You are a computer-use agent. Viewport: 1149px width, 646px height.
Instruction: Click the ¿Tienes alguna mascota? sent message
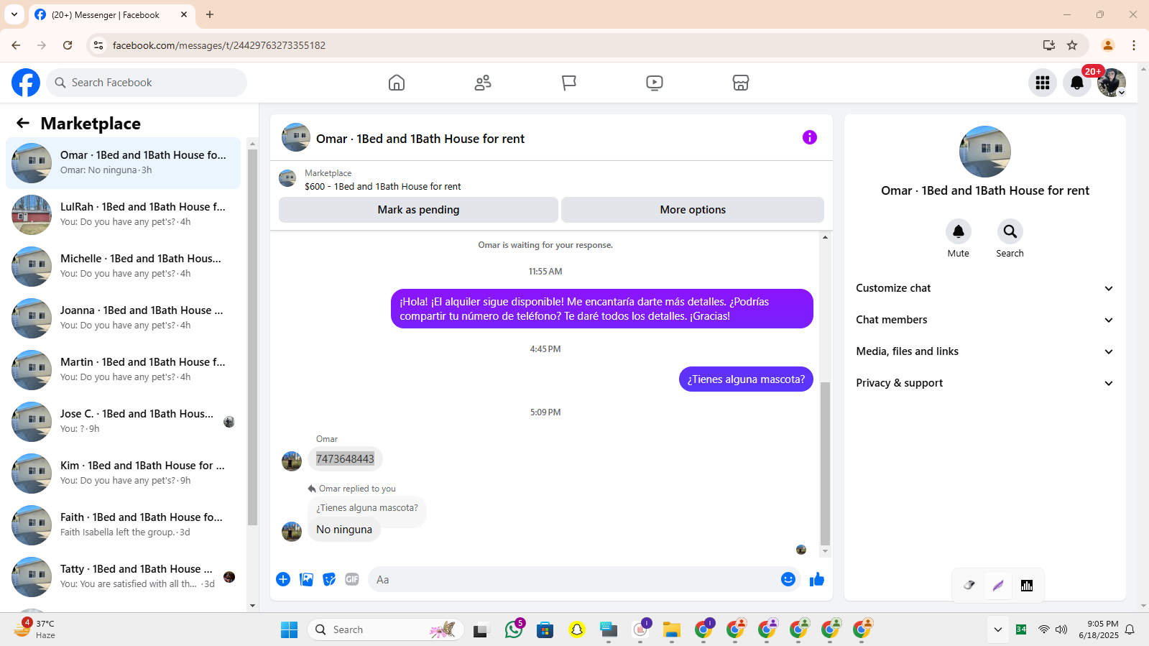tap(746, 379)
